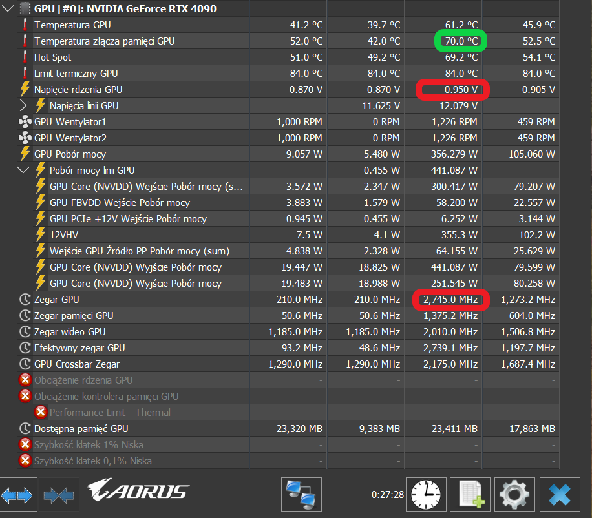Select the GPU Crossbar Zegar label
Screen dimensions: 592x518
pos(77,364)
